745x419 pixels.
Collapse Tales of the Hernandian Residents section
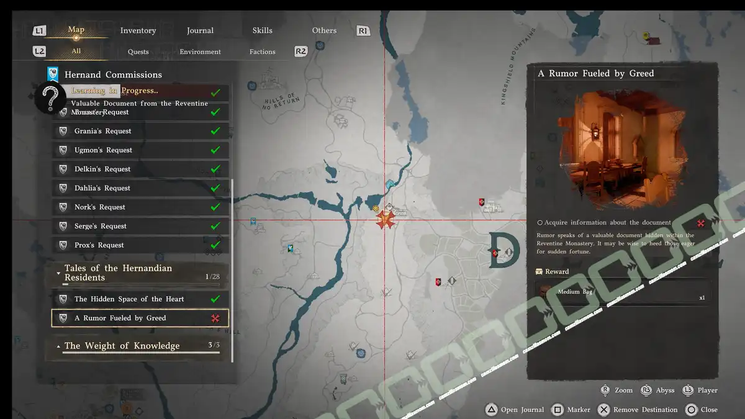[x=59, y=273]
